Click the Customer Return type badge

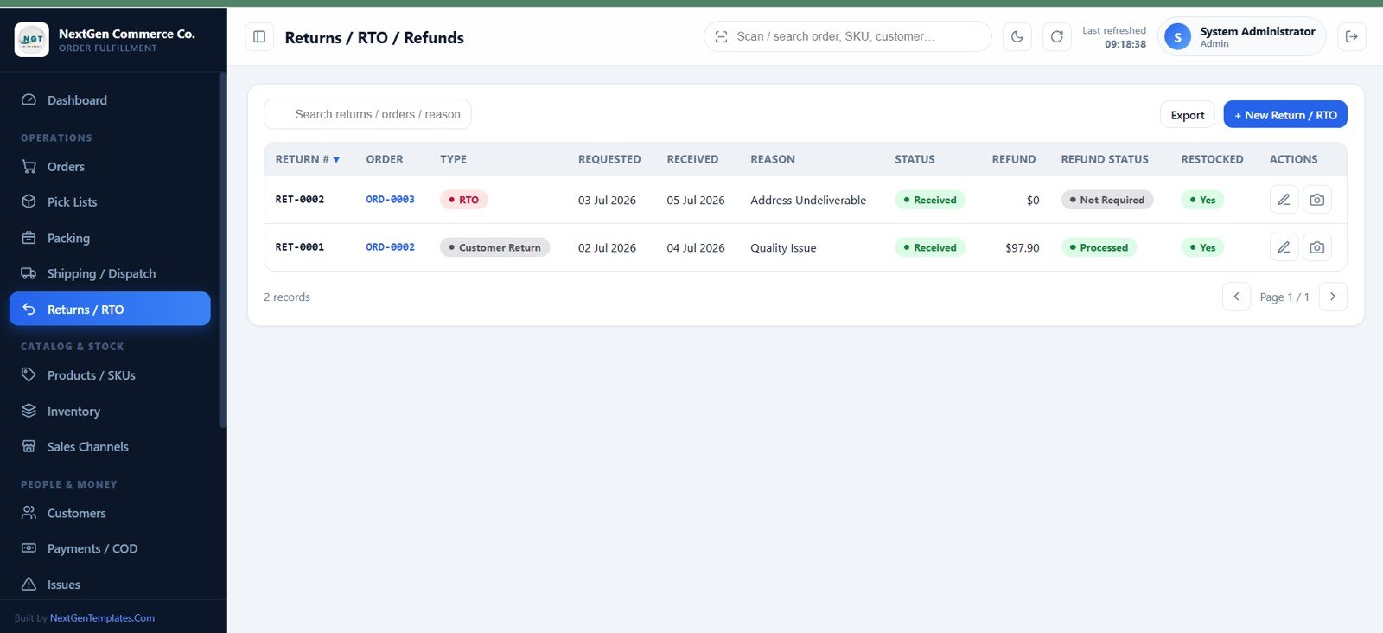coord(494,247)
